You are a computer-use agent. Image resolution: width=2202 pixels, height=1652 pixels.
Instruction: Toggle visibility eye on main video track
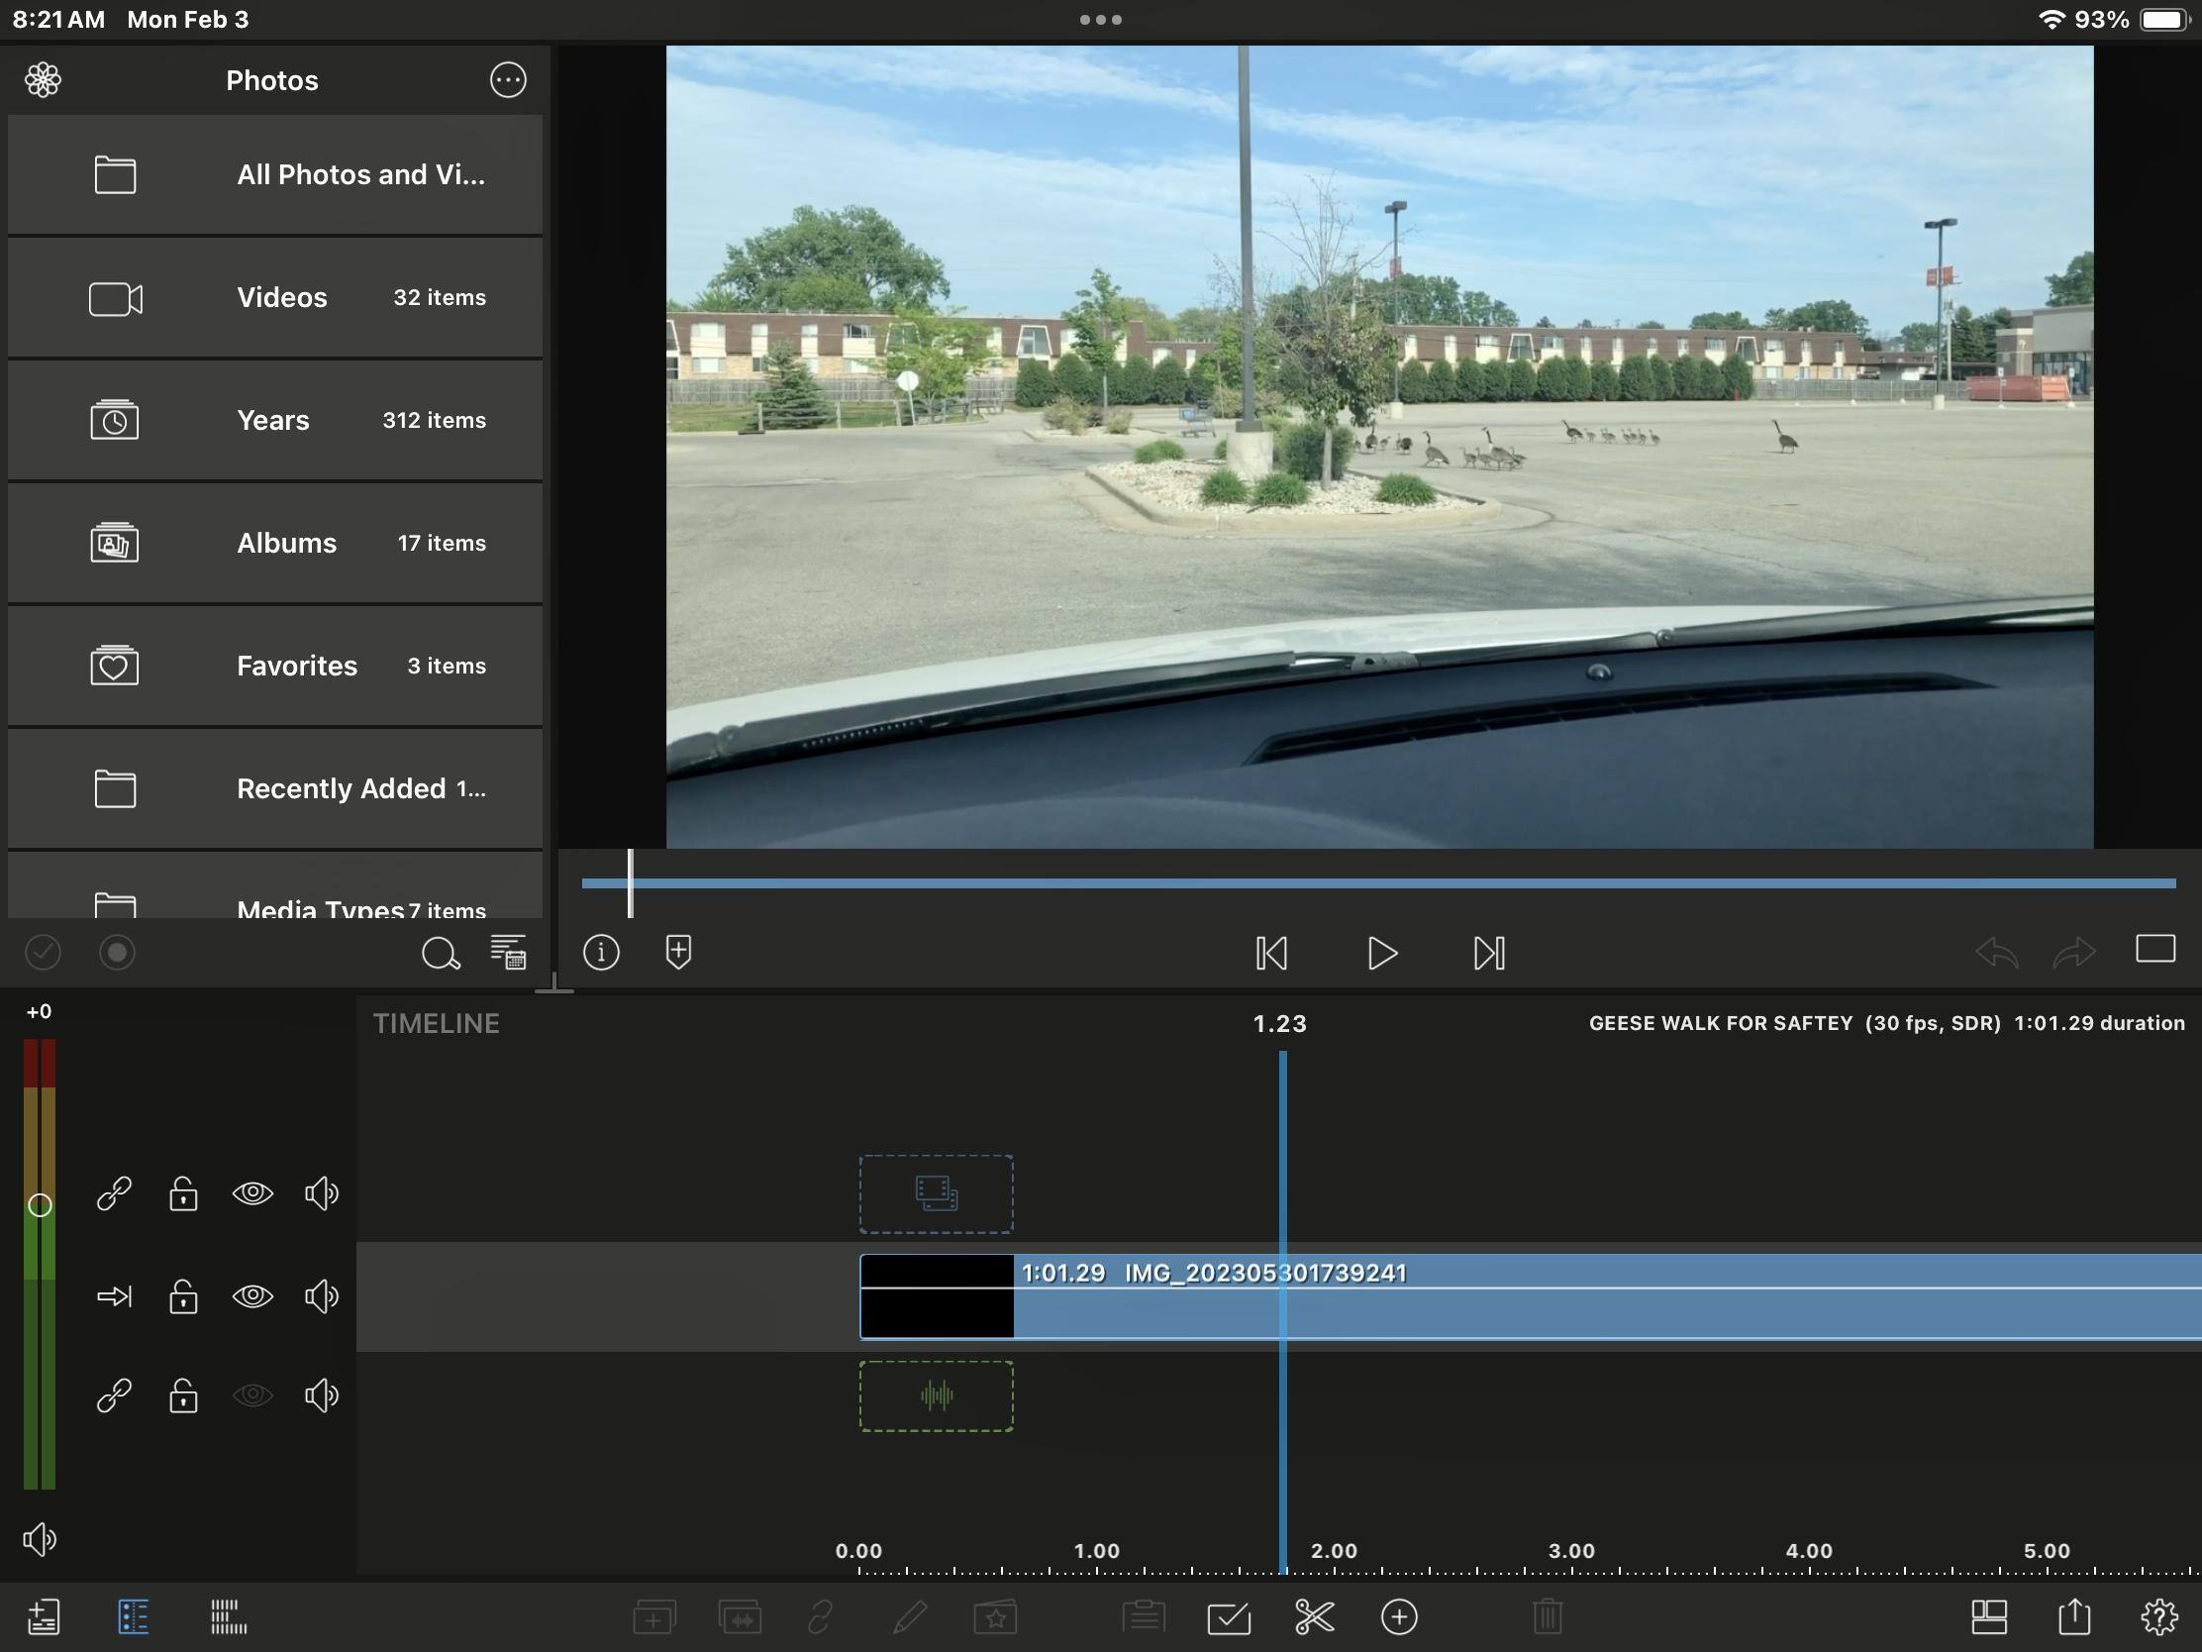[251, 1296]
